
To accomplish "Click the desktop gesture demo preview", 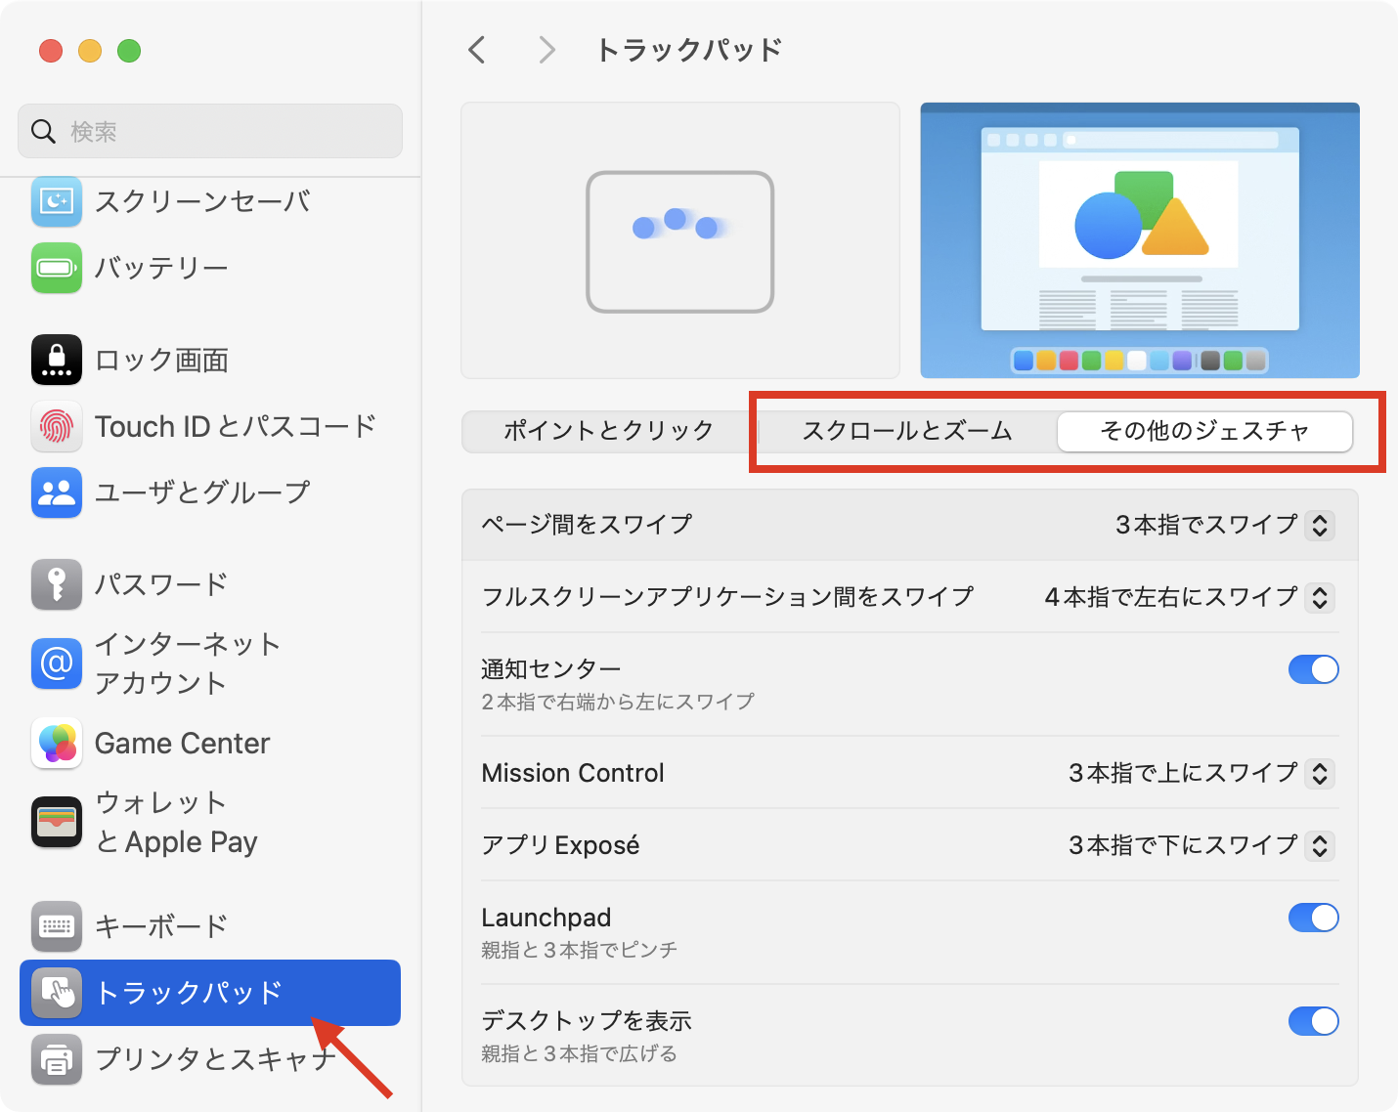I will 1140,240.
